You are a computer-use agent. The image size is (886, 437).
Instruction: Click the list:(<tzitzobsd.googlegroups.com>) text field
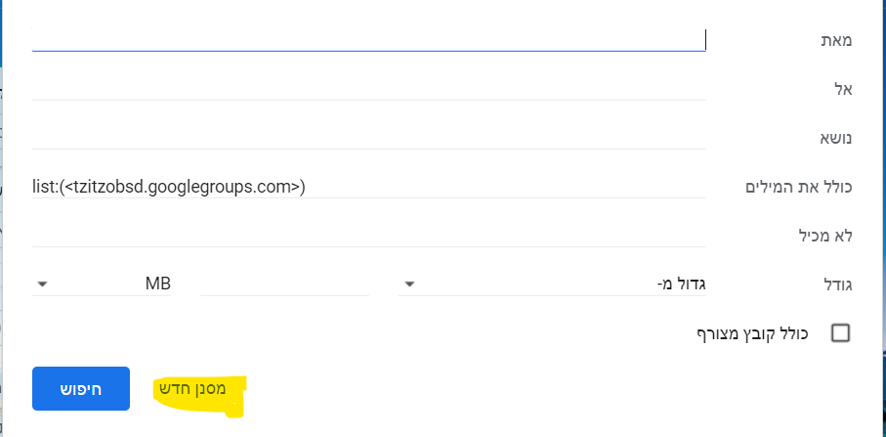[x=368, y=186]
